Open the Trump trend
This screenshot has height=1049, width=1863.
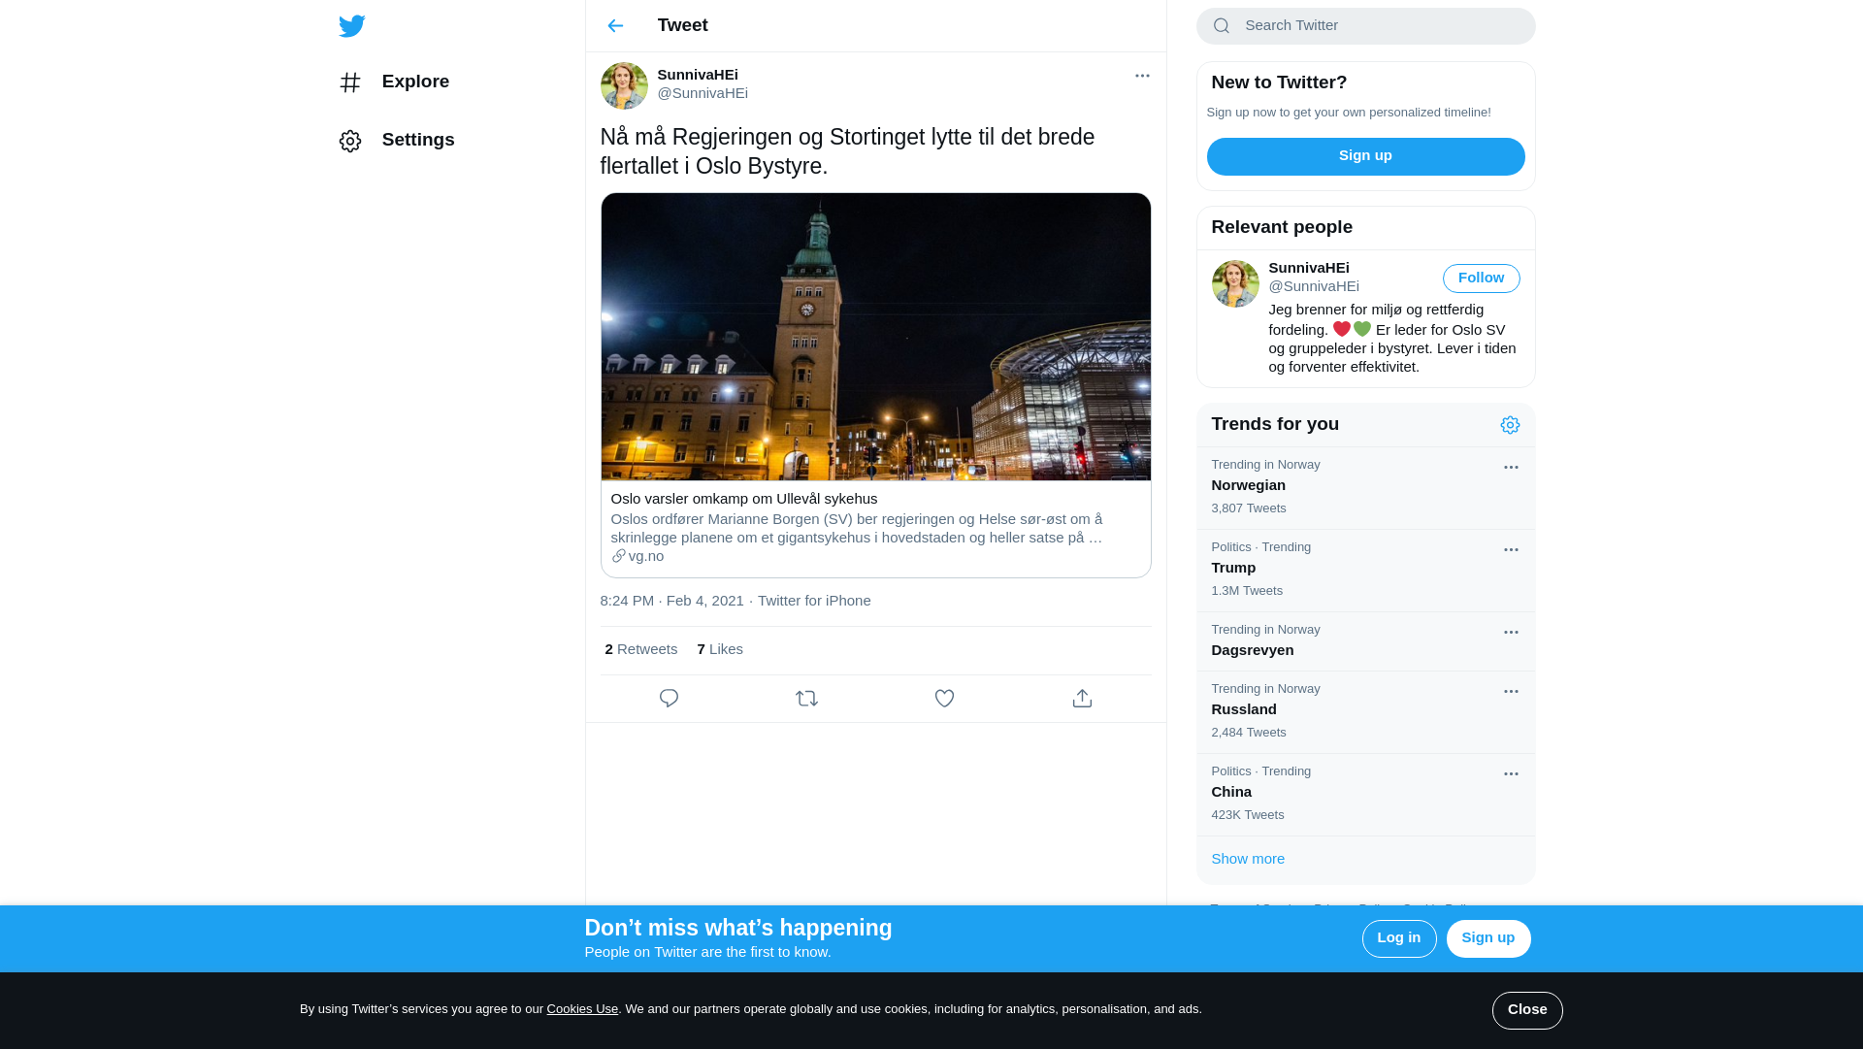pyautogui.click(x=1365, y=571)
